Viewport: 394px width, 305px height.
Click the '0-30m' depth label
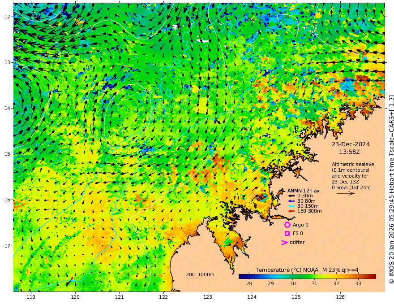(x=305, y=196)
